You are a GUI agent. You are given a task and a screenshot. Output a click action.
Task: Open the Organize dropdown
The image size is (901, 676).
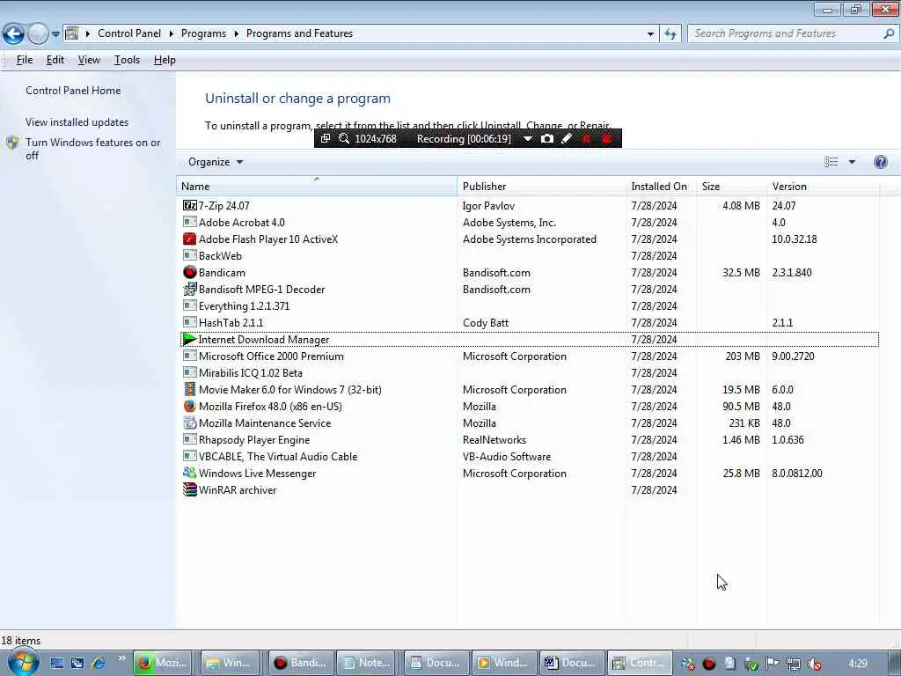click(x=216, y=162)
